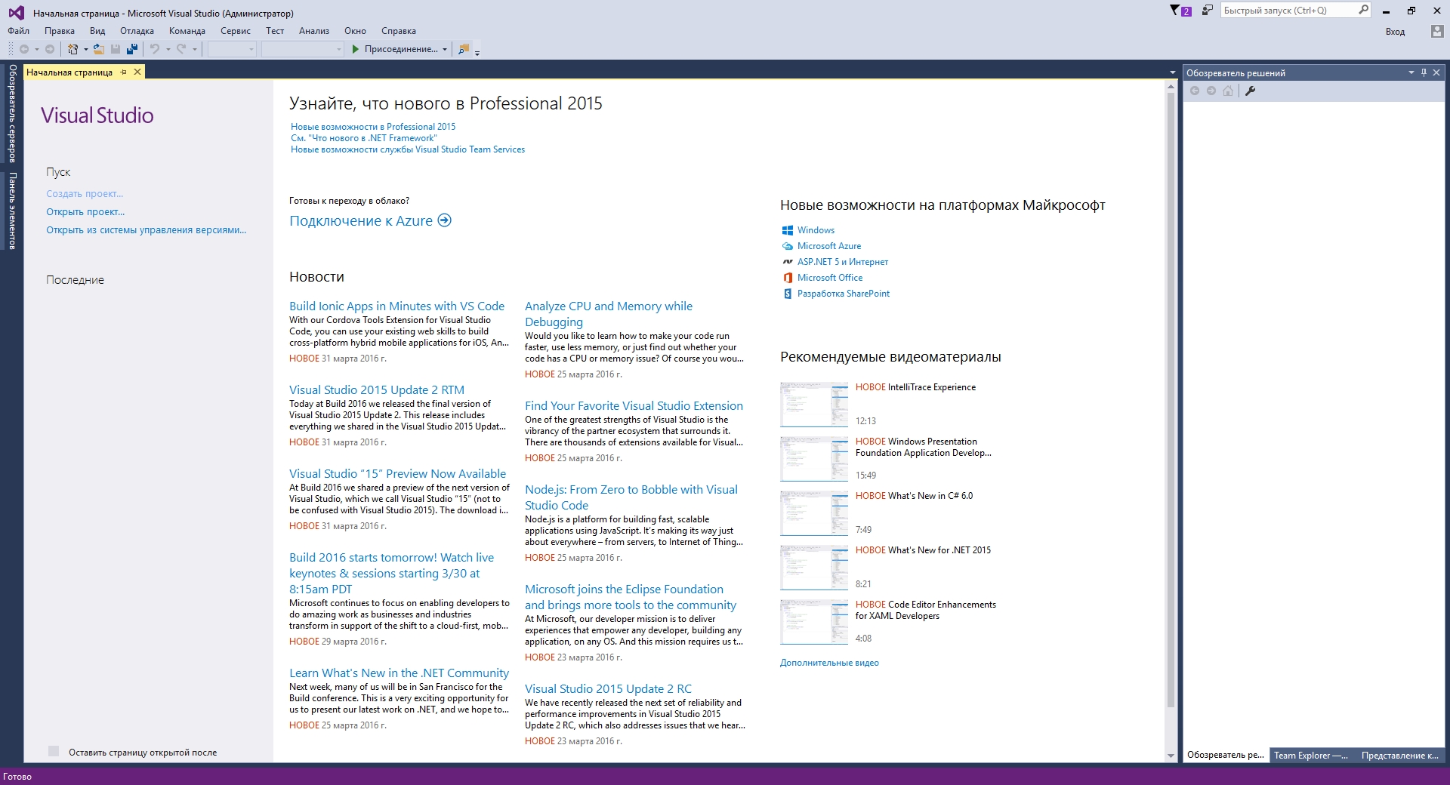The width and height of the screenshot is (1450, 785).
Task: Open the Сервис menu
Action: pyautogui.click(x=236, y=31)
